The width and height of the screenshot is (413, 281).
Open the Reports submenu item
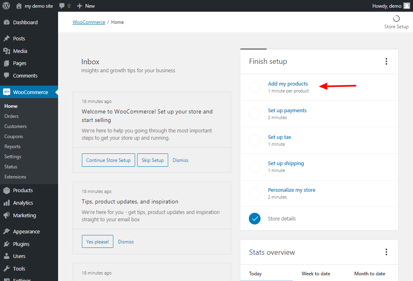[x=13, y=147]
